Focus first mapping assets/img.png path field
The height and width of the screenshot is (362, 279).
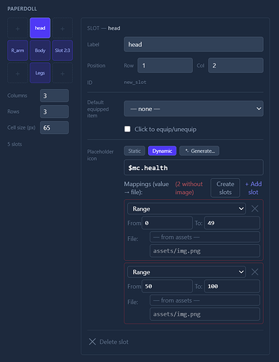[x=205, y=251]
